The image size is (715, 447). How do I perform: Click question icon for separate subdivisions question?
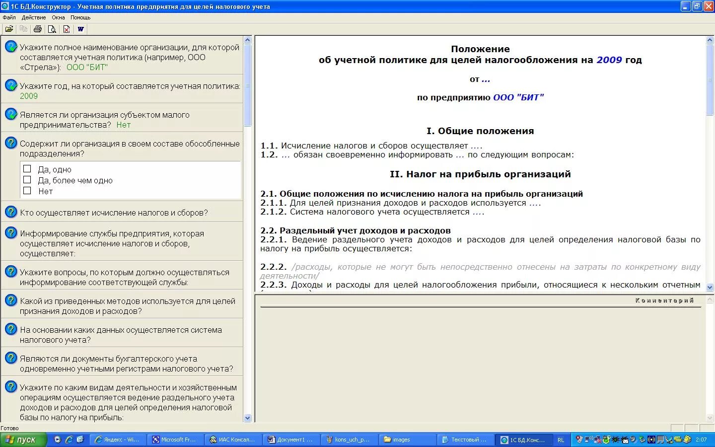(11, 143)
